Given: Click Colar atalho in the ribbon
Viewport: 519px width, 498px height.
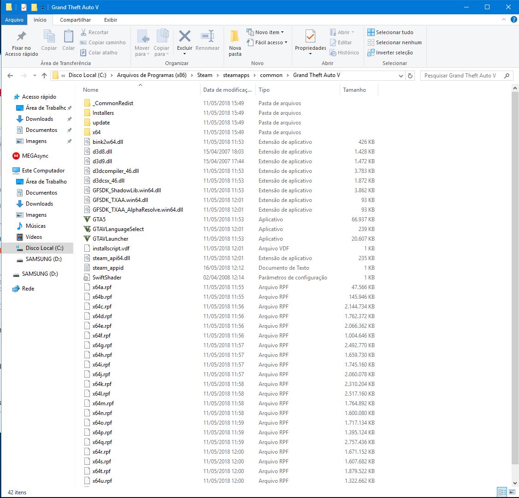Looking at the screenshot, I should [99, 53].
